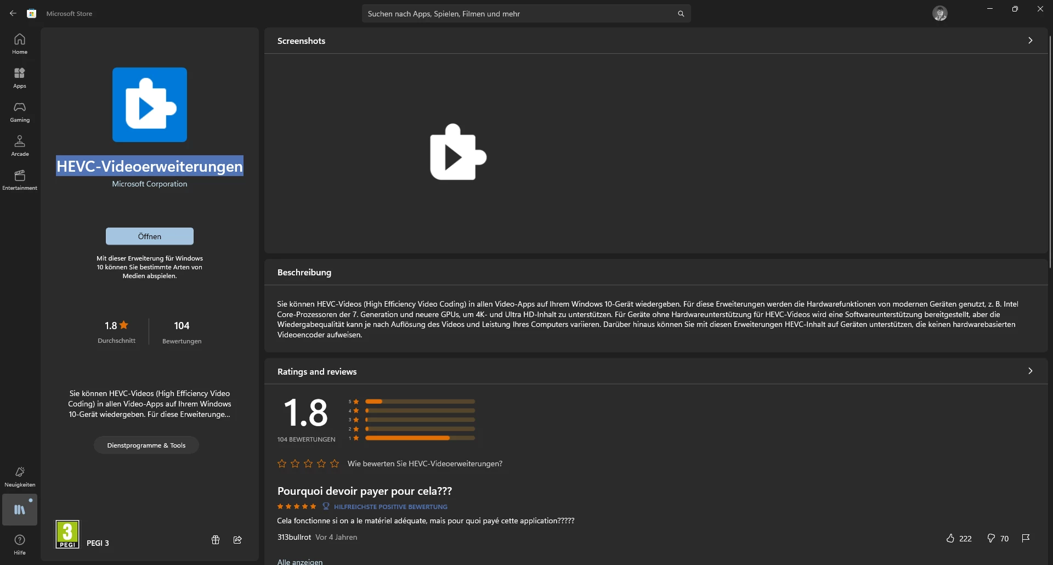Click the screenshot placeholder thumbnail
The height and width of the screenshot is (565, 1053).
pos(458,152)
